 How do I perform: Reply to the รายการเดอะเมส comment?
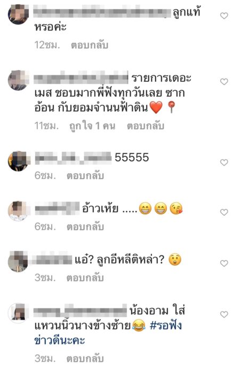146,126
